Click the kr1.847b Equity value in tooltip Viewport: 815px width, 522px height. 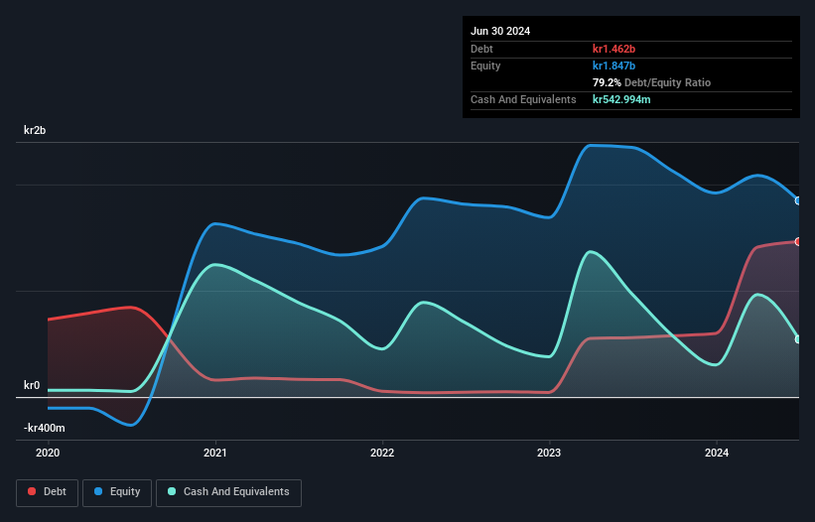click(x=613, y=65)
